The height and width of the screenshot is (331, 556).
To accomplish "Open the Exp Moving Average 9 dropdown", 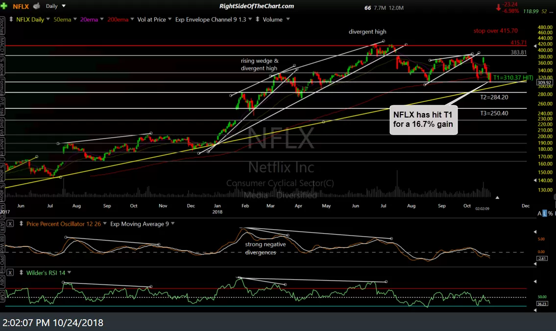I will pos(173,224).
